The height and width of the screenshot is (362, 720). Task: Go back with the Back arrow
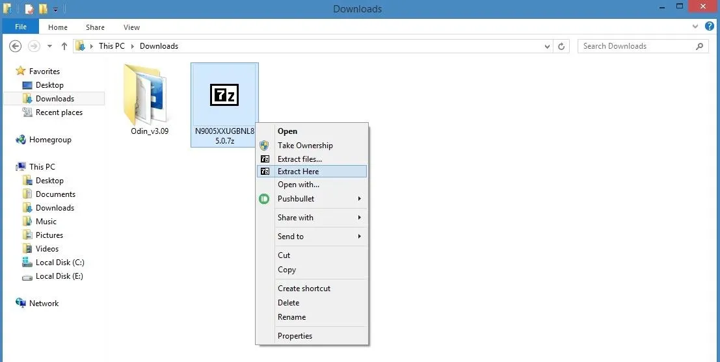(x=15, y=46)
